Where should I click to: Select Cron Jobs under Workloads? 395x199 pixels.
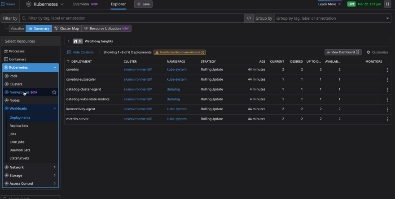(x=17, y=142)
